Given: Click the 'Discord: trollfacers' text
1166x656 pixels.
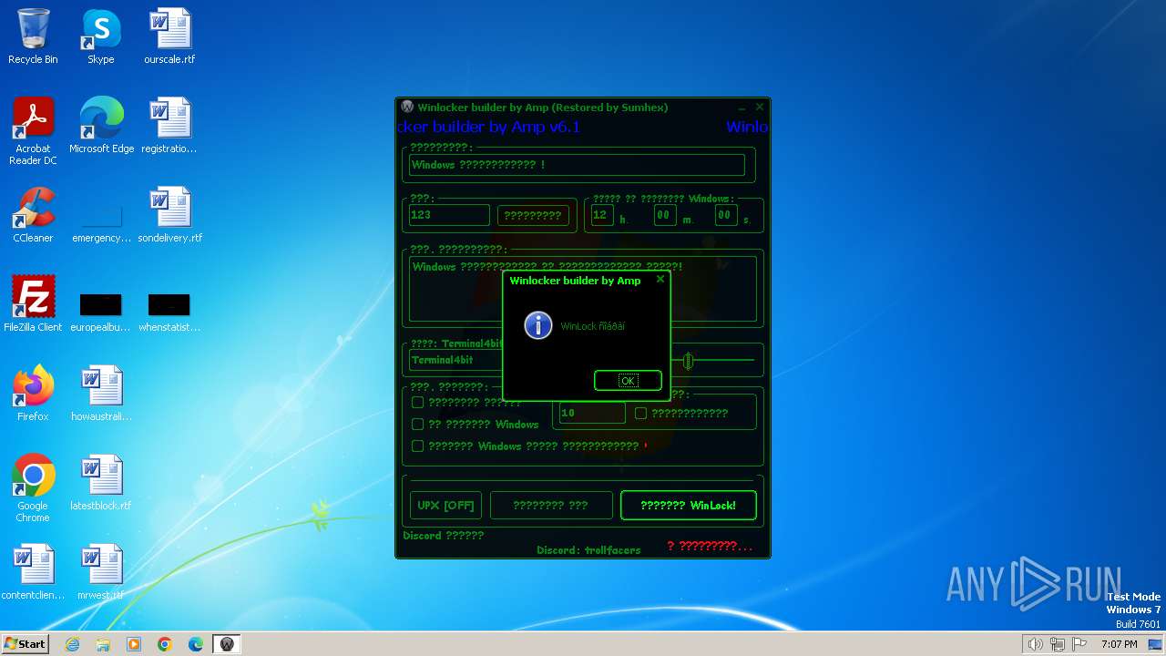Looking at the screenshot, I should [x=588, y=550].
